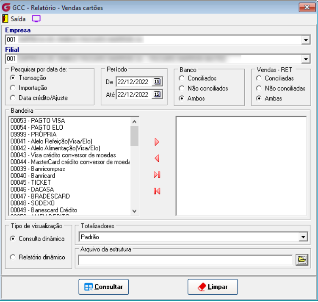Open the Totalizadores Padrão dropdown
Screen dimensions: 318x302
click(x=303, y=237)
